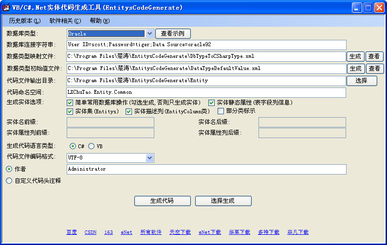Open the CSDN link
This screenshot has width=387, height=245.
(x=91, y=232)
